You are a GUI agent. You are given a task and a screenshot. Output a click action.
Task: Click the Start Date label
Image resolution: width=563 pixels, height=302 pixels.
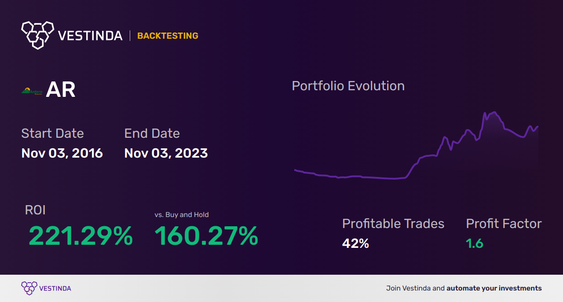[x=52, y=133]
